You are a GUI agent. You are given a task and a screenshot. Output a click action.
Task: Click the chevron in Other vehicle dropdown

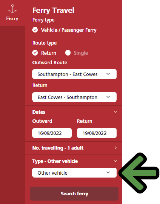(108, 173)
